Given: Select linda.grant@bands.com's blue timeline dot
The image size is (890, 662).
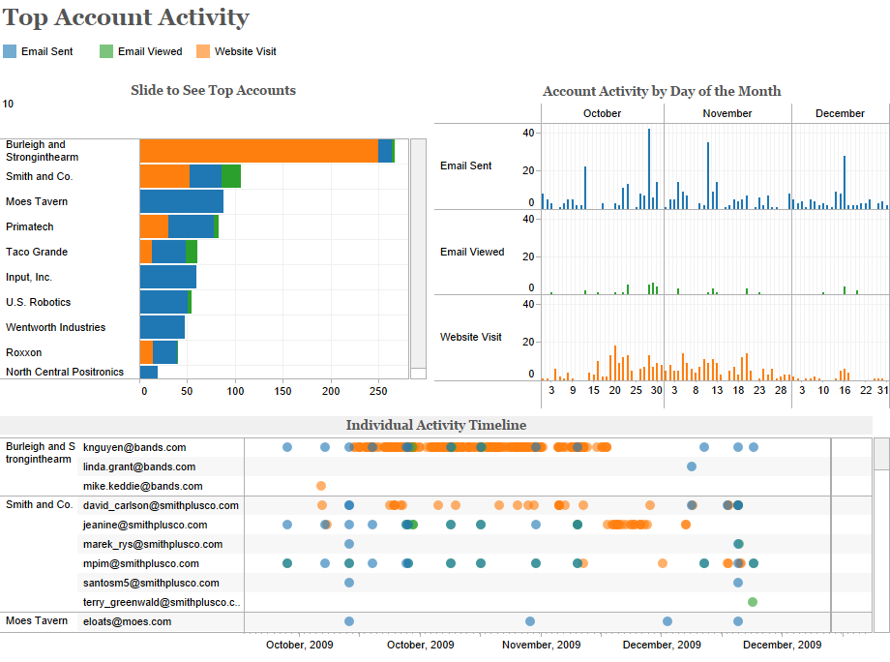Looking at the screenshot, I should 692,466.
